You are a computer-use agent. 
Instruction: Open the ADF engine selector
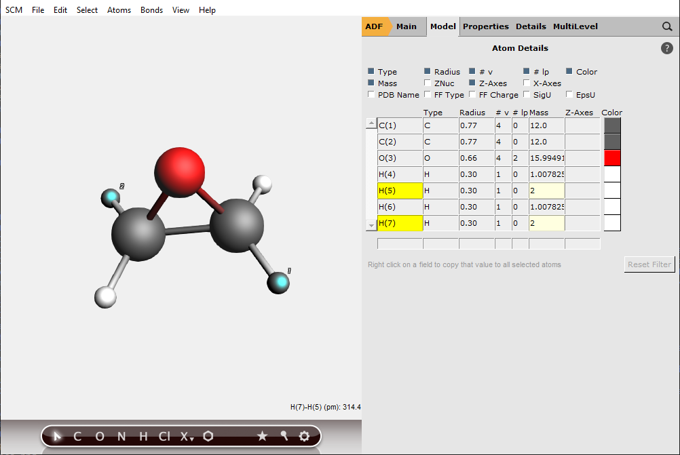pyautogui.click(x=375, y=26)
